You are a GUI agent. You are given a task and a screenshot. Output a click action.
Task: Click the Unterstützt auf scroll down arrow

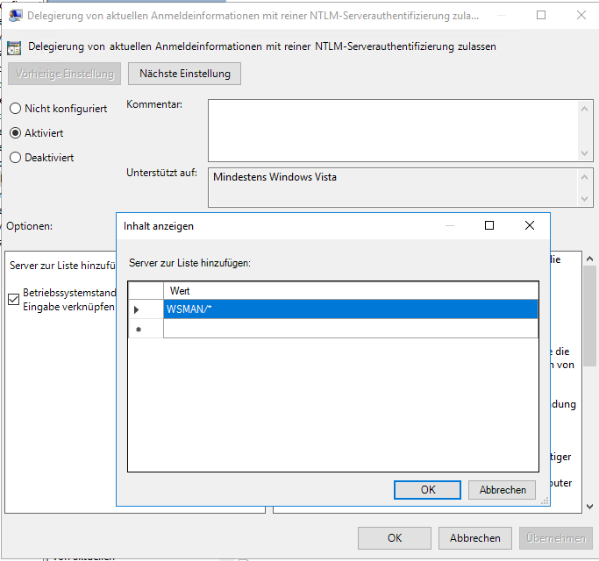tap(584, 199)
